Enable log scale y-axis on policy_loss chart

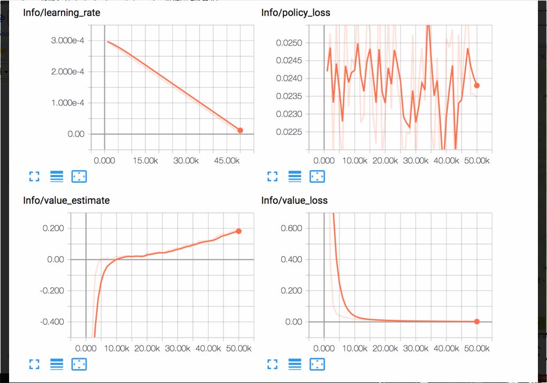coord(295,177)
